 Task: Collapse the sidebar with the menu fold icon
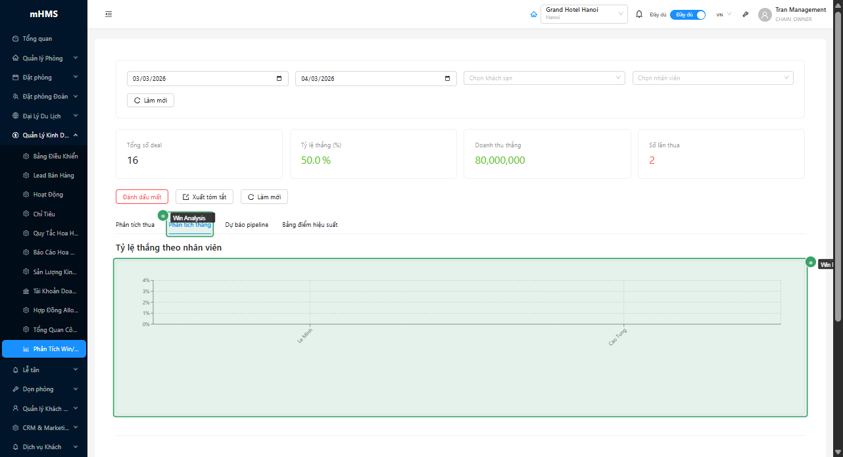[x=108, y=14]
